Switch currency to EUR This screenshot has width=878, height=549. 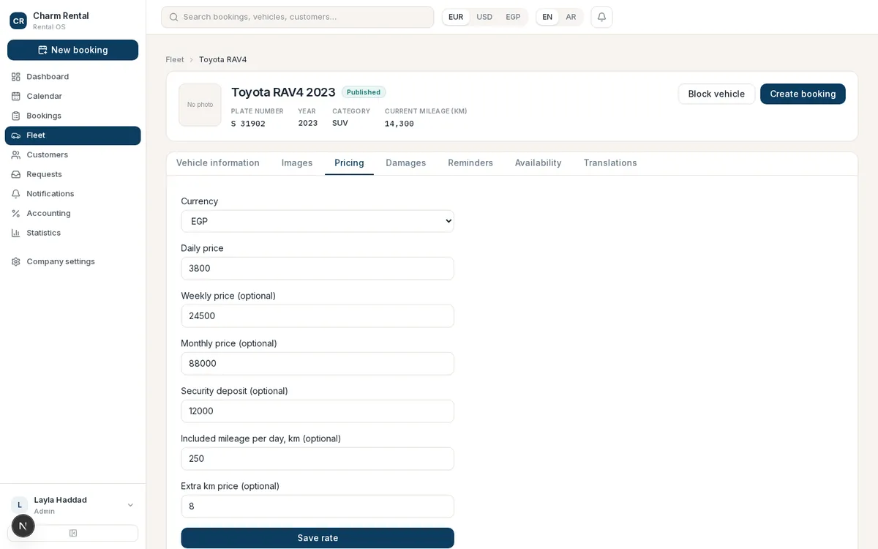click(x=456, y=17)
